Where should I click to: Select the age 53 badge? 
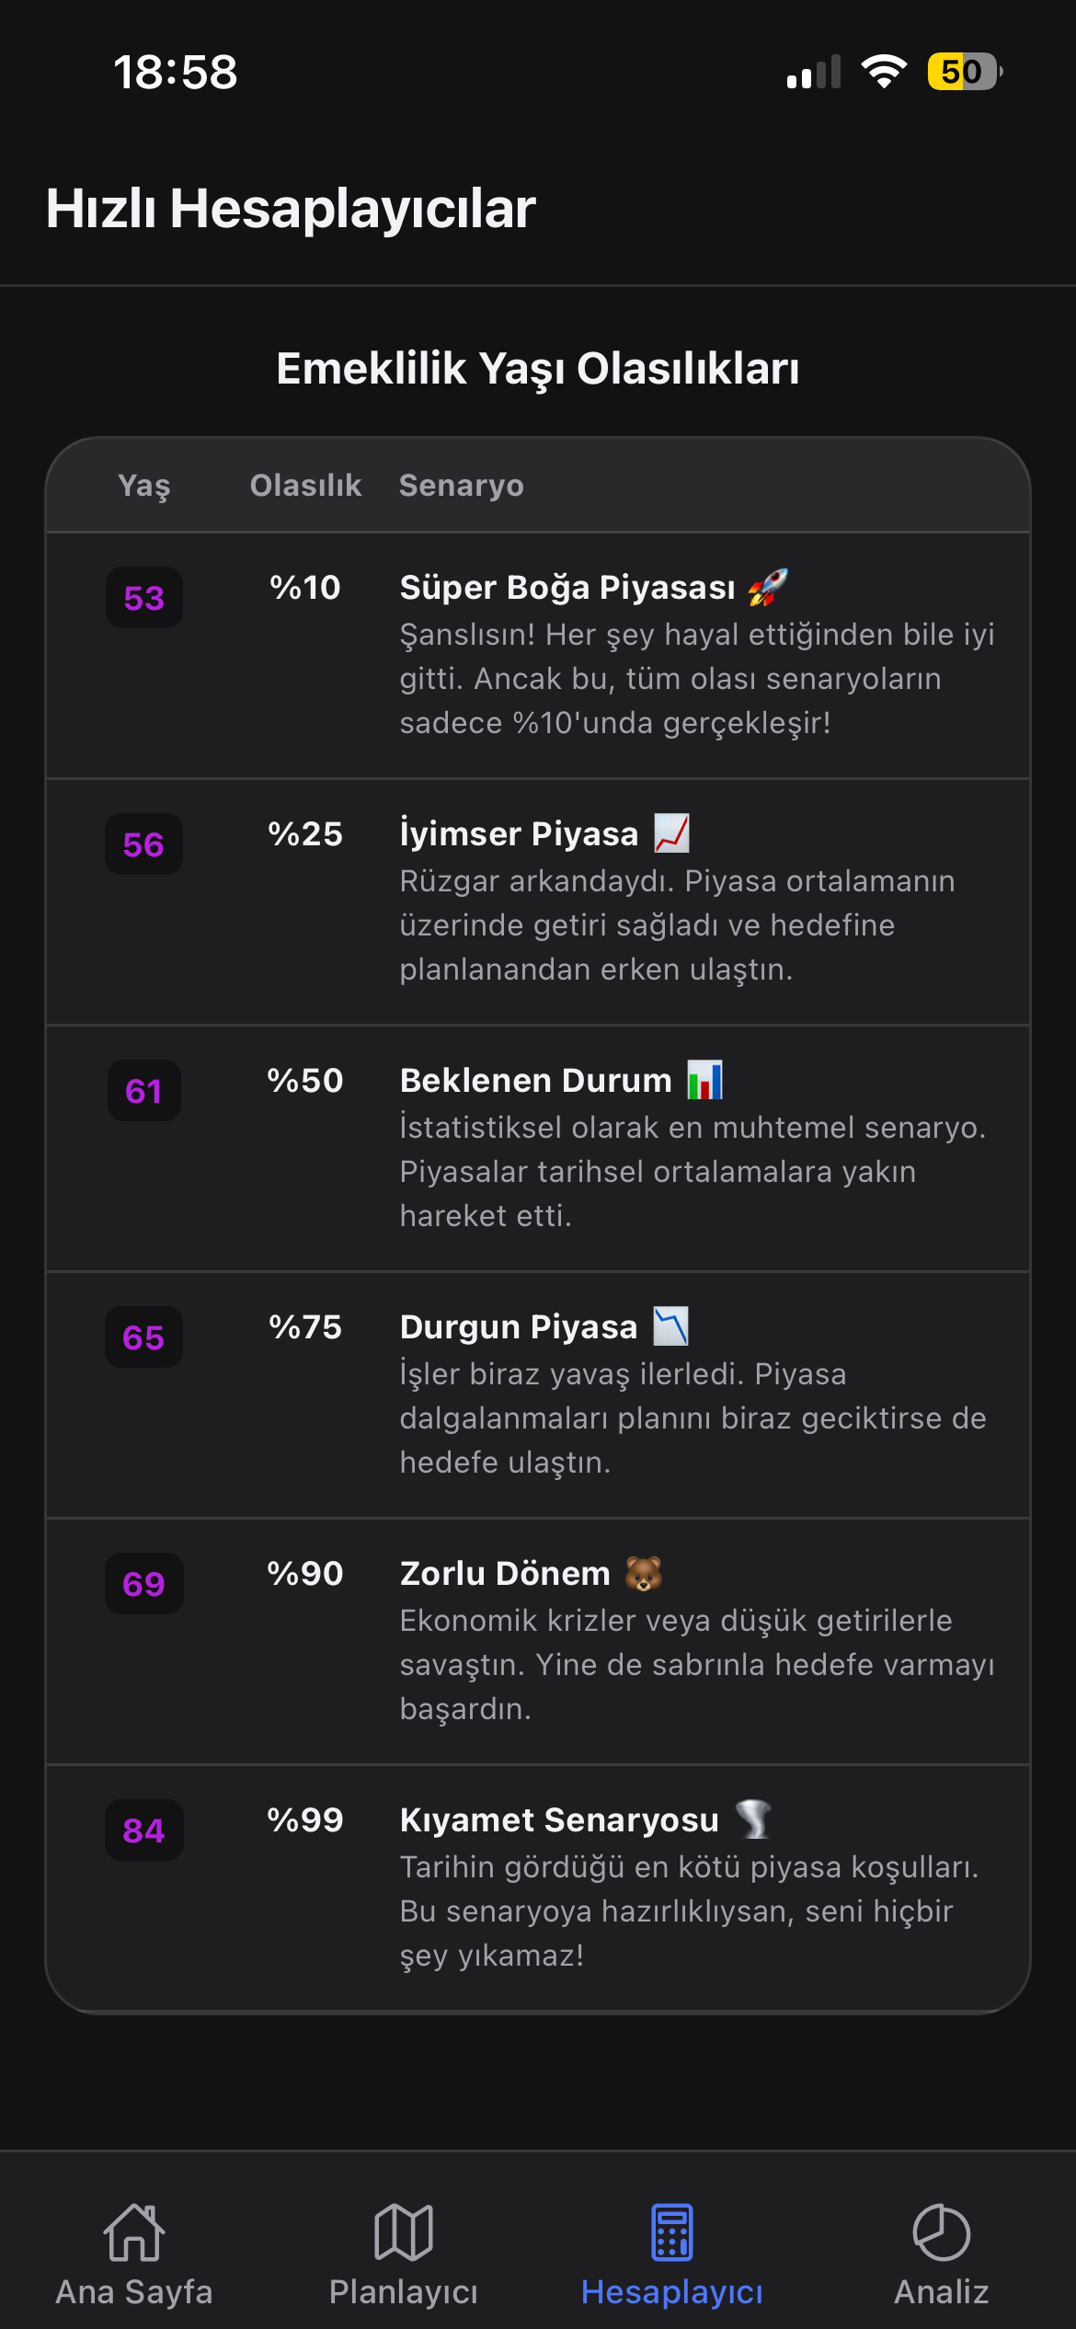pyautogui.click(x=144, y=599)
